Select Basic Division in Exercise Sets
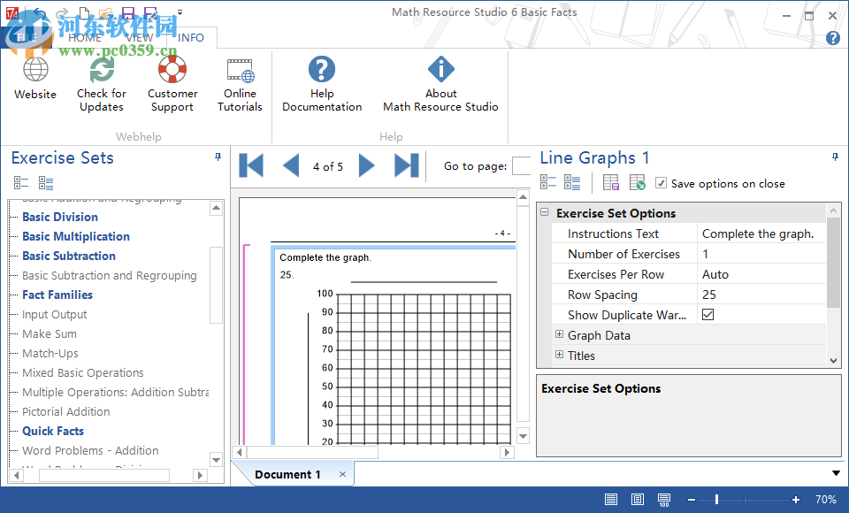This screenshot has width=849, height=513. pyautogui.click(x=59, y=217)
